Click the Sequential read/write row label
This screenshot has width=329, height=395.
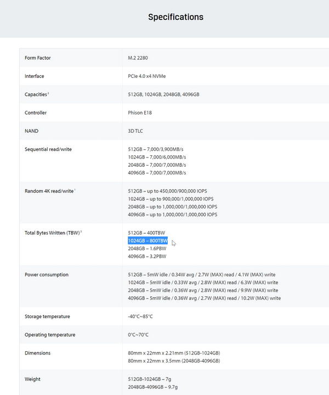(48, 149)
